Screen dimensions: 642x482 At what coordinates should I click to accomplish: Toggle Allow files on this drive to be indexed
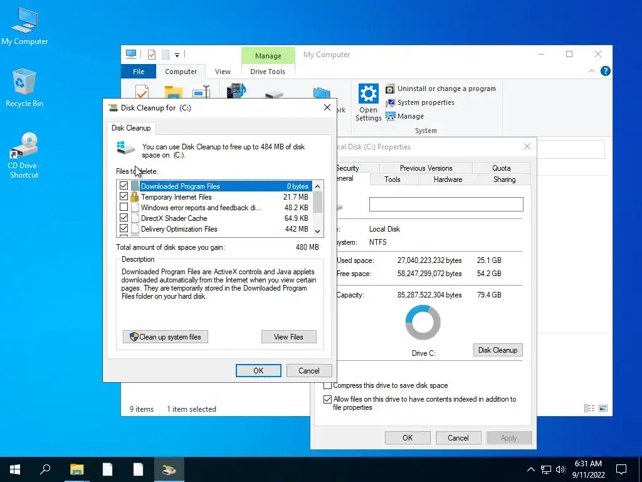327,399
